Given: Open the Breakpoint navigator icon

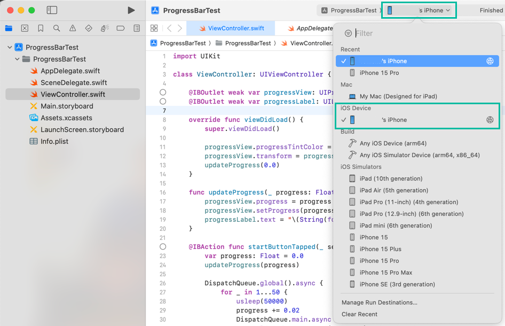Looking at the screenshot, I should (121, 28).
